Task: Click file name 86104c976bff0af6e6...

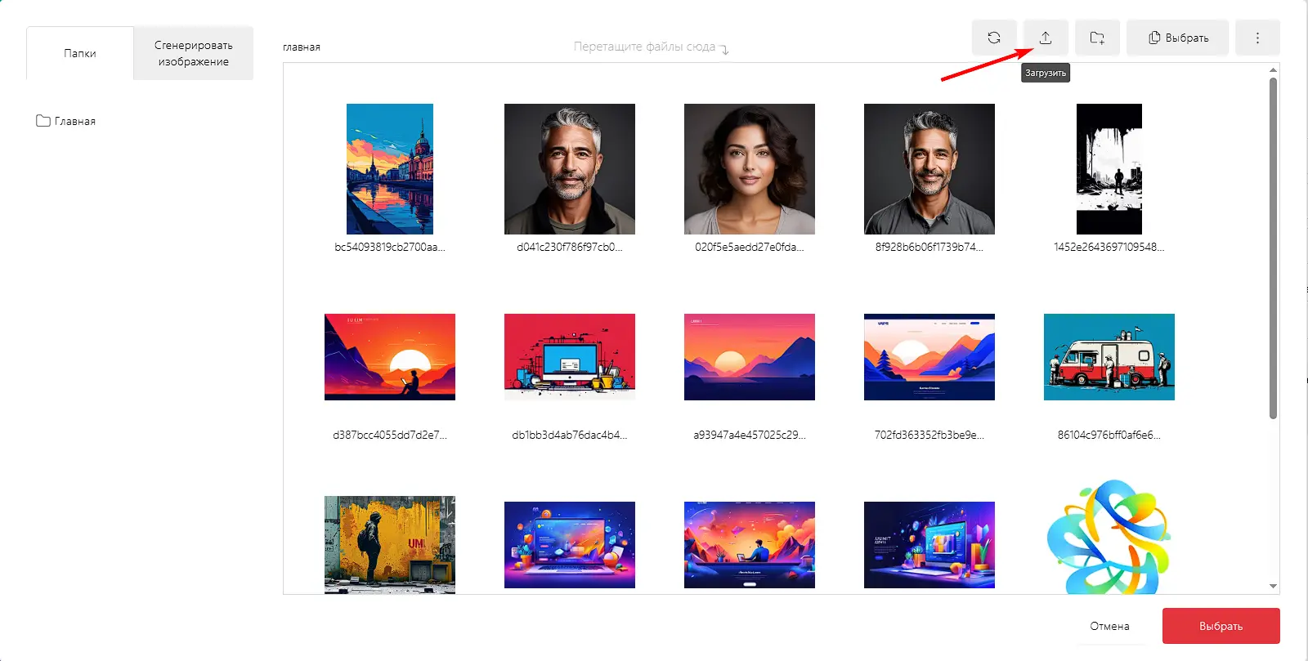Action: (1109, 435)
